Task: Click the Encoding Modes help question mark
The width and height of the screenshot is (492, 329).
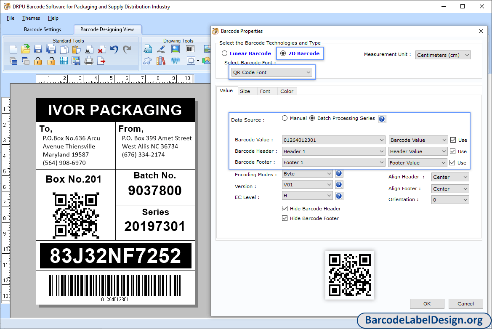Action: [x=339, y=173]
